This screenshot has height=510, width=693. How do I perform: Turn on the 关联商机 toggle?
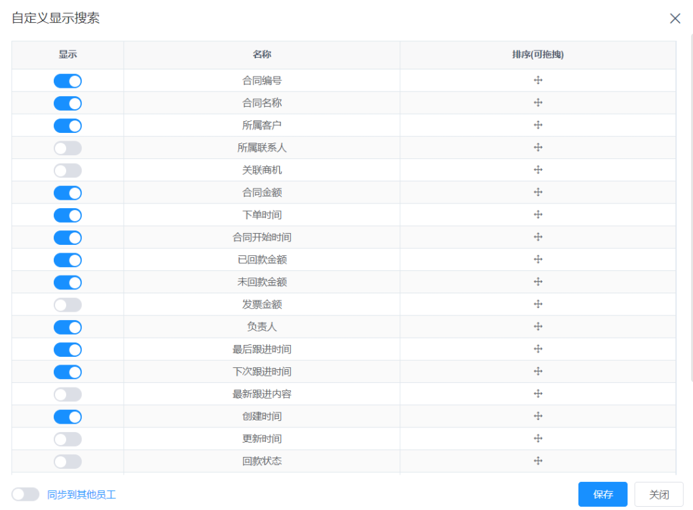coord(67,170)
